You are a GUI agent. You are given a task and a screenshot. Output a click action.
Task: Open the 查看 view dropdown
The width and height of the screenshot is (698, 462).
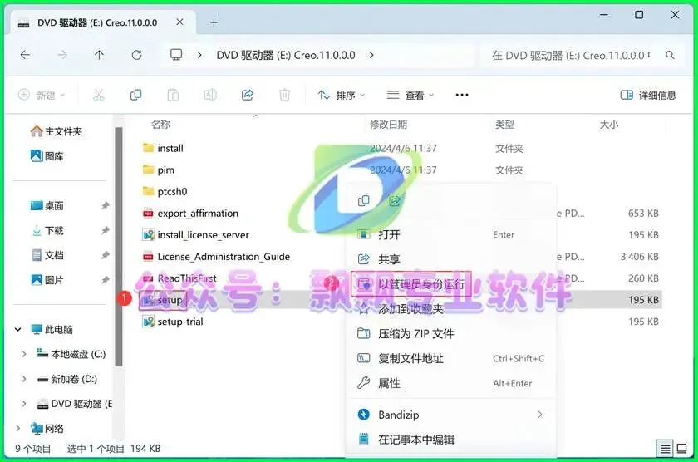pyautogui.click(x=410, y=95)
